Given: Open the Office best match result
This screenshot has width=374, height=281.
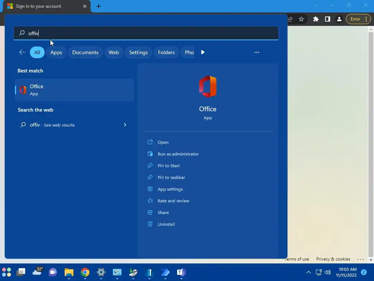Looking at the screenshot, I should click(x=75, y=90).
